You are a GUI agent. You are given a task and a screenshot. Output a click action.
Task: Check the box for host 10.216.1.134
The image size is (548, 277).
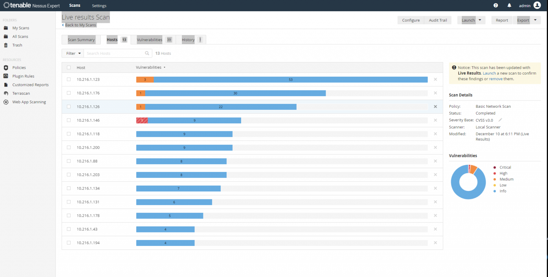pos(69,188)
